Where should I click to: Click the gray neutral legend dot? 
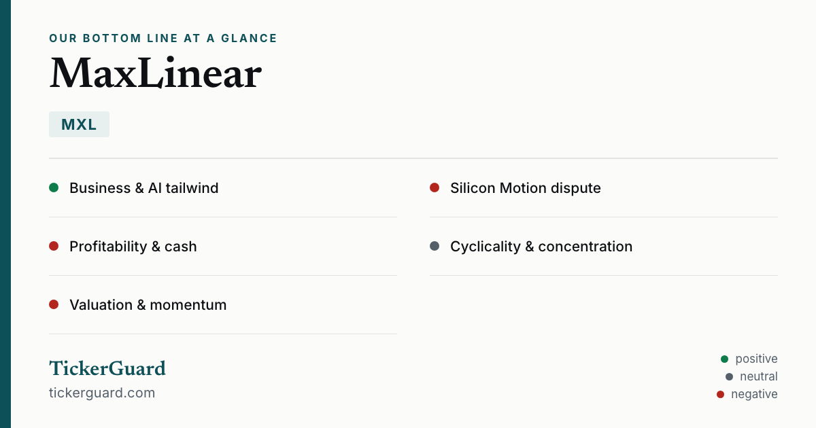(729, 376)
